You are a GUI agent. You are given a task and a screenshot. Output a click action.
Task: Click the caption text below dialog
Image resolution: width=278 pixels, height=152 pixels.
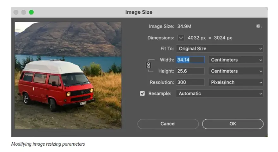tap(48, 144)
